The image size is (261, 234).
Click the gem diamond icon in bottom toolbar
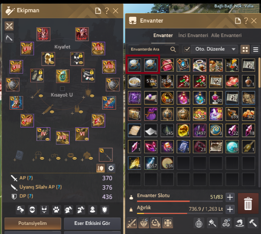click(x=144, y=223)
